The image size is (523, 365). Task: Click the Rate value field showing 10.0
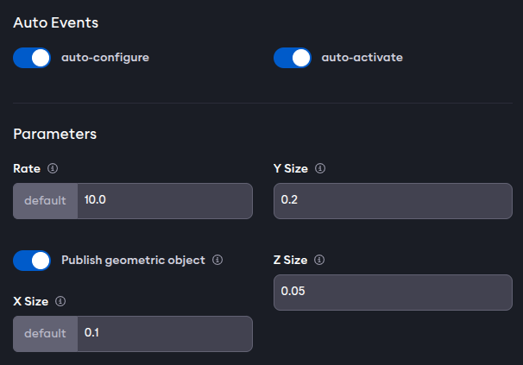click(165, 201)
